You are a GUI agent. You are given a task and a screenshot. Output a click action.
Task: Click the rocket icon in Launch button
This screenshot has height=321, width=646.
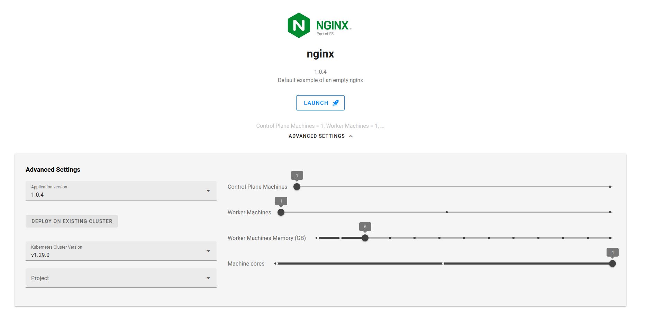(x=335, y=103)
